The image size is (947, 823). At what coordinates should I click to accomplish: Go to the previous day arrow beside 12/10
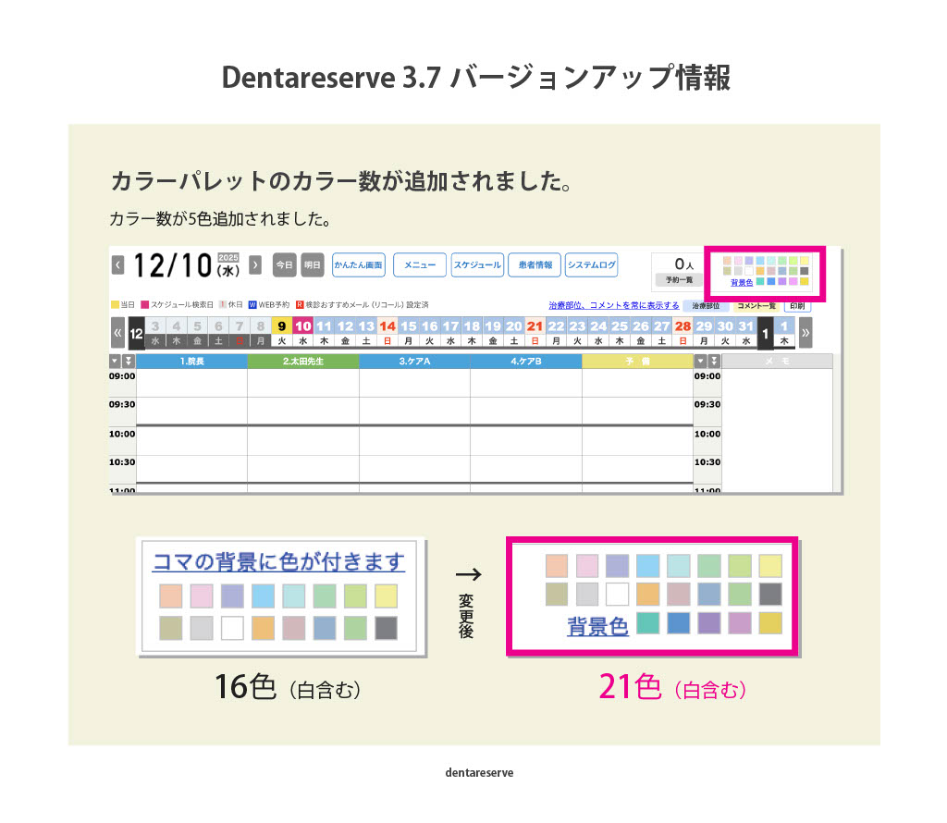(x=118, y=265)
